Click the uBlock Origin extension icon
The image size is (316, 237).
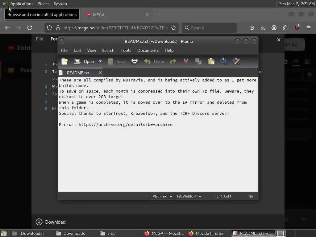[297, 27]
